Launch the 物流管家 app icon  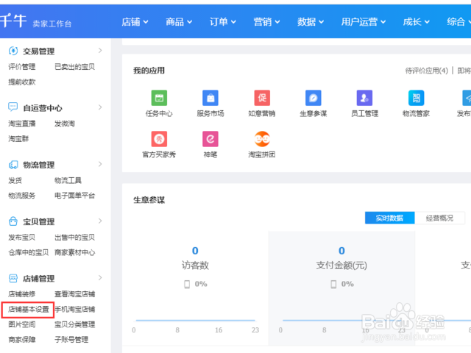(416, 98)
